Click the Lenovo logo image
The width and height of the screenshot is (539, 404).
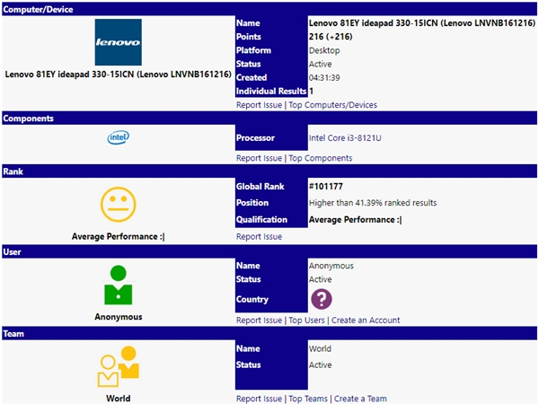[119, 42]
